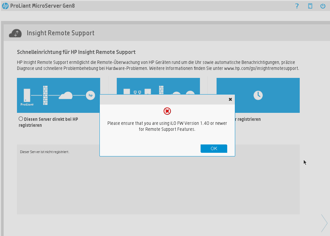Open the document icon beside the help icon
The height and width of the screenshot is (236, 330).
click(x=310, y=6)
